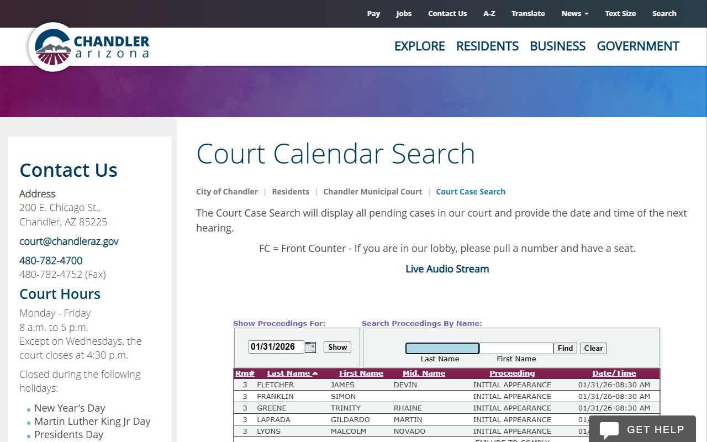The height and width of the screenshot is (442, 707).
Task: Open the BUSINESS main menu
Action: pyautogui.click(x=557, y=46)
